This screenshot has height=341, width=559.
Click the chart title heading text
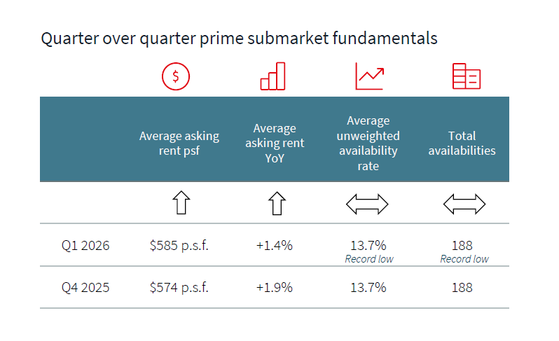click(x=240, y=39)
